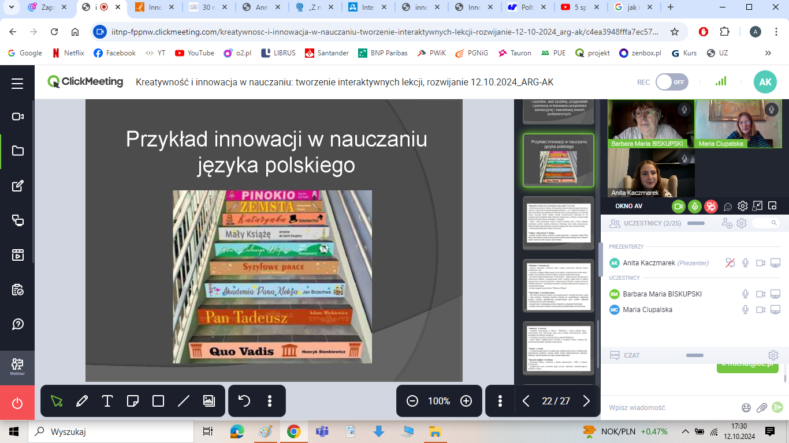This screenshot has width=789, height=443.
Task: Click the AV window minimize-dock icon
Action: (x=758, y=206)
